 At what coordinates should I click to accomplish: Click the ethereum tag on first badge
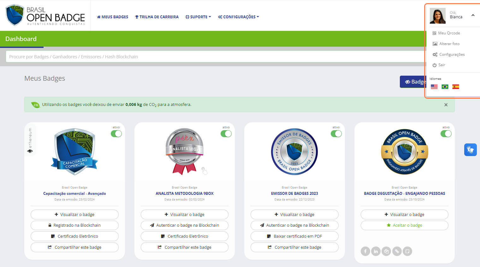point(30,140)
